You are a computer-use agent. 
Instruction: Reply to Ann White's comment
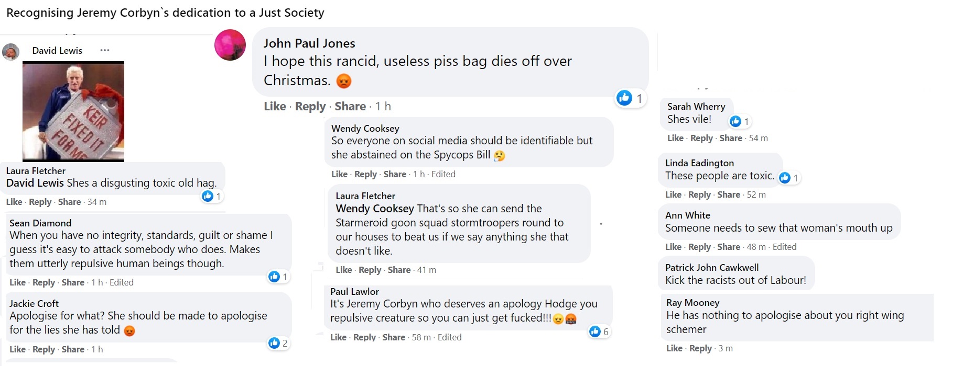click(x=699, y=247)
